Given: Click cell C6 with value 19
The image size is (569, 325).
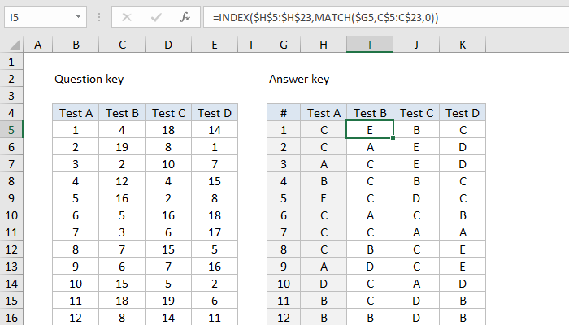Looking at the screenshot, I should (122, 147).
